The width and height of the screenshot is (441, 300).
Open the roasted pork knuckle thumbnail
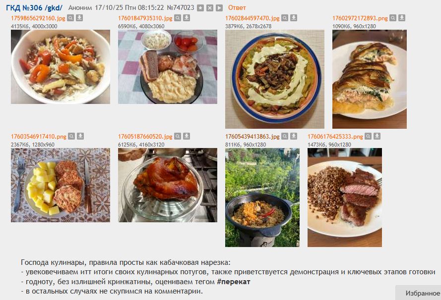pos(168,185)
